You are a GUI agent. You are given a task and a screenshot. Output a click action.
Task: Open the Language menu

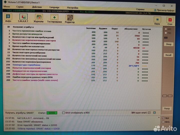pos(54,7)
